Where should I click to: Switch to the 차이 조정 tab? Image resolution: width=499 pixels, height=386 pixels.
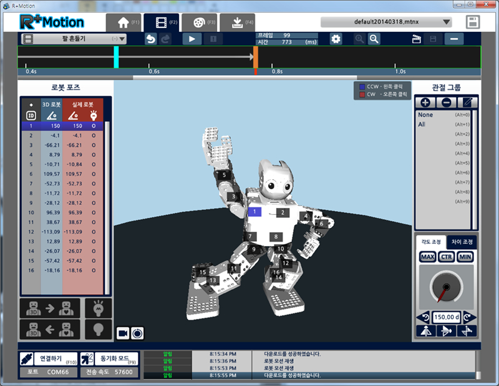[462, 242]
